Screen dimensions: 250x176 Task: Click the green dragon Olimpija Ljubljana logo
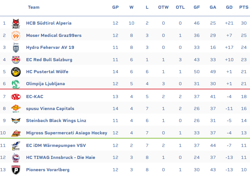(x=16, y=84)
